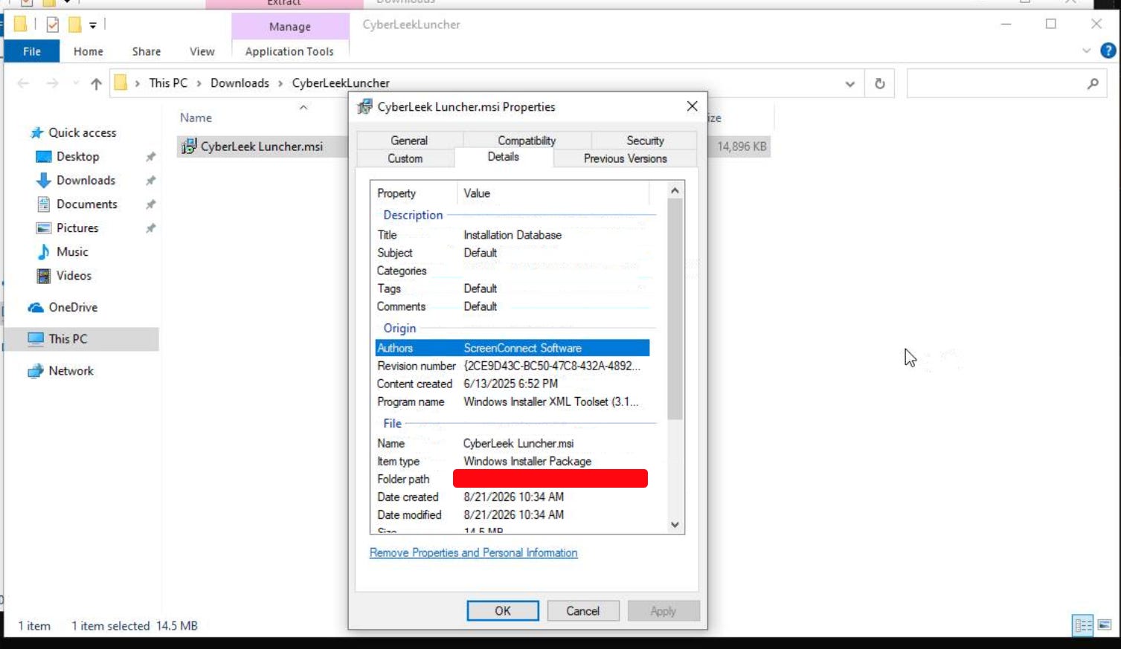Viewport: 1121px width, 649px height.
Task: Switch to Details view layout icon
Action: pyautogui.click(x=1083, y=625)
